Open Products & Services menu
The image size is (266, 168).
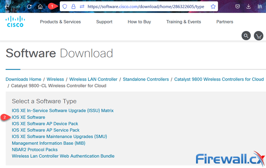pos(61,22)
